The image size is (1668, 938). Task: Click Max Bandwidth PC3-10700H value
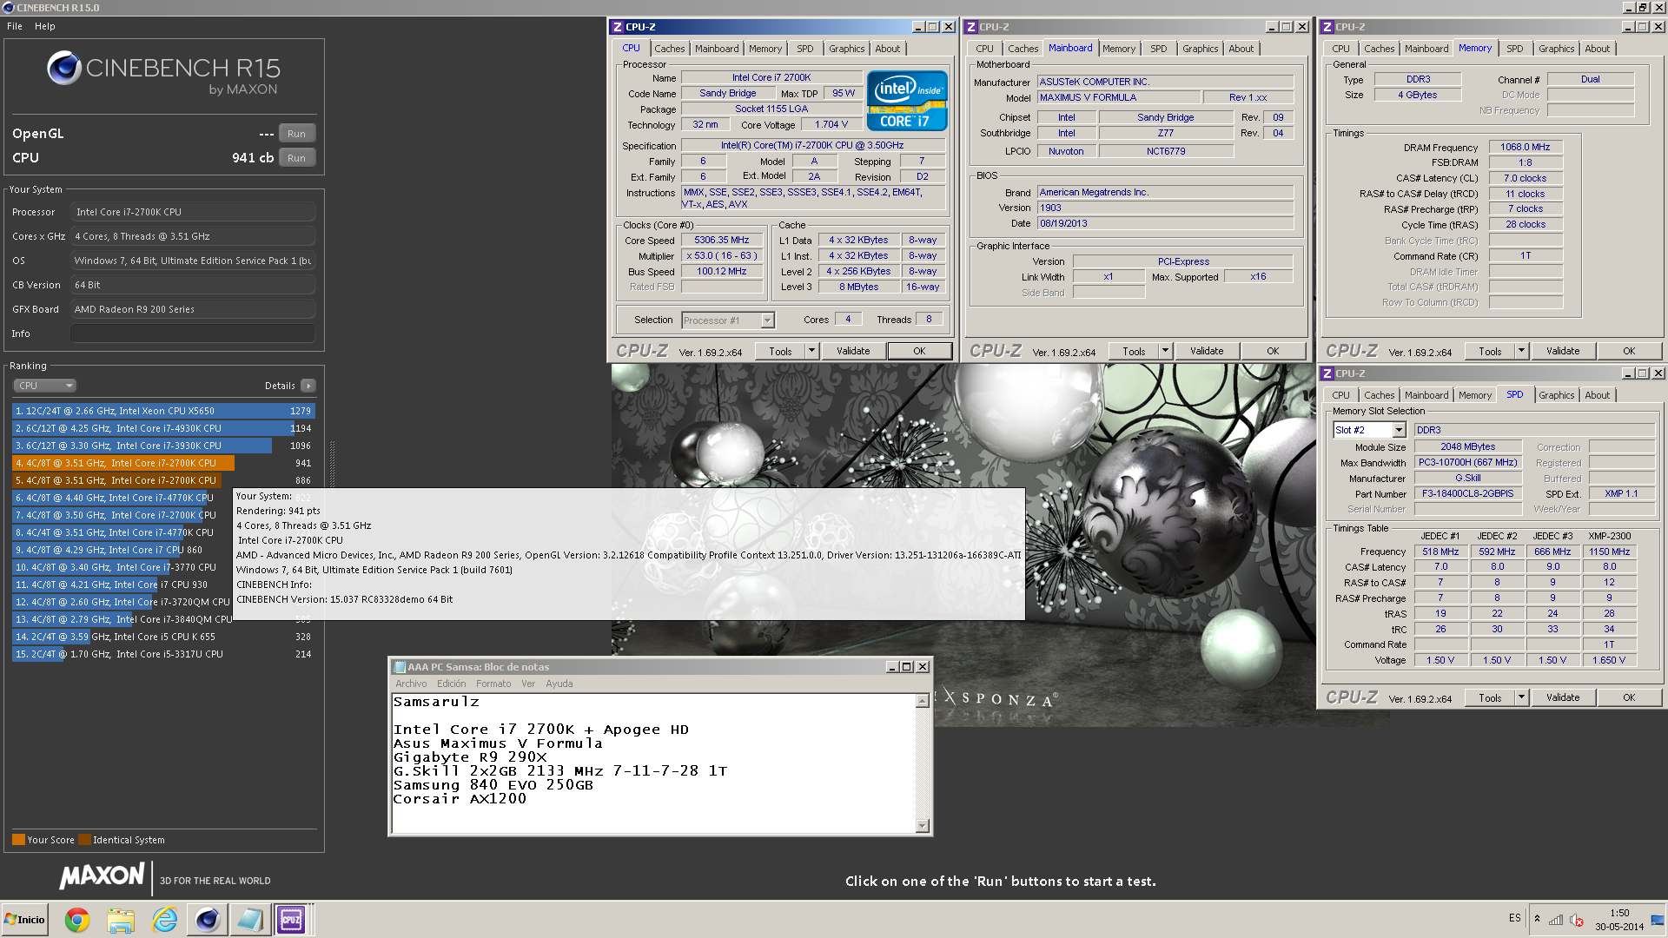[1467, 462]
